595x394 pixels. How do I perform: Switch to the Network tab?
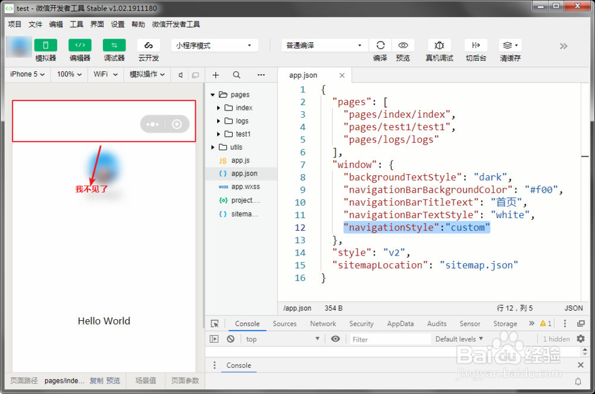tap(323, 324)
